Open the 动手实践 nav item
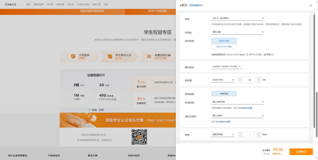 pyautogui.click(x=61, y=5)
